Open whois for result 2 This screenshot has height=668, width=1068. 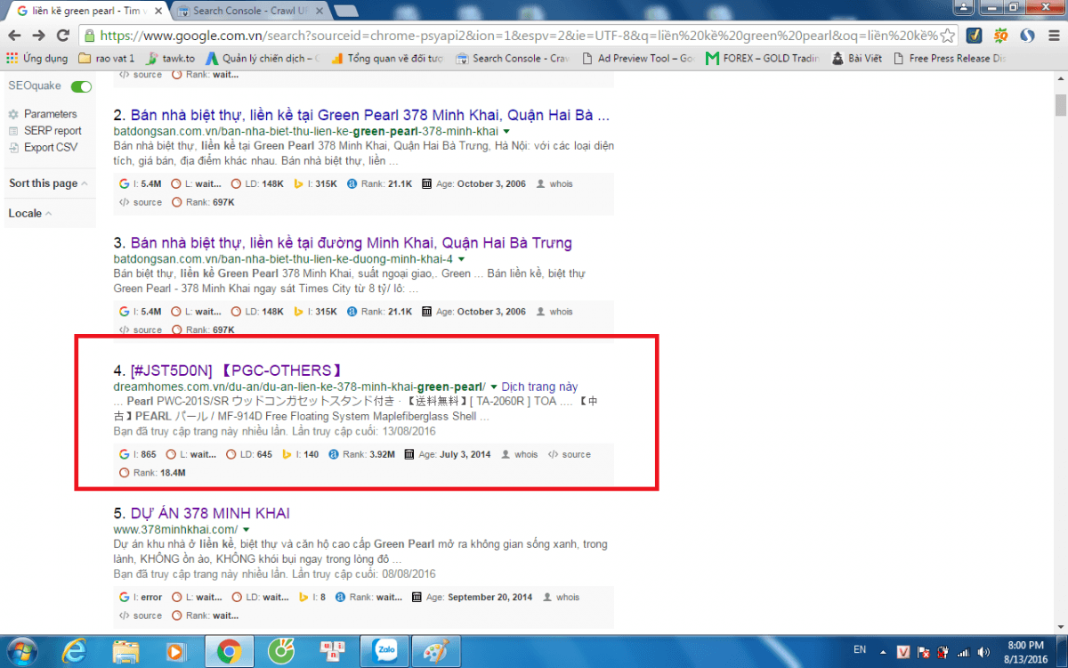click(554, 184)
